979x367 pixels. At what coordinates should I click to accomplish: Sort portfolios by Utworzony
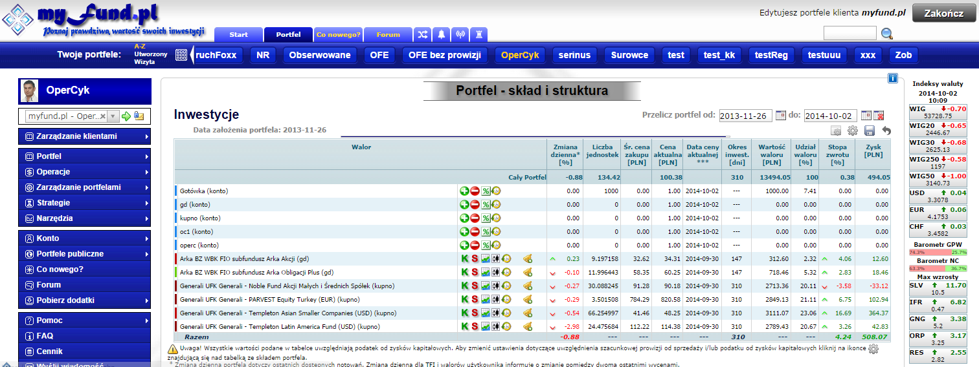pyautogui.click(x=150, y=54)
